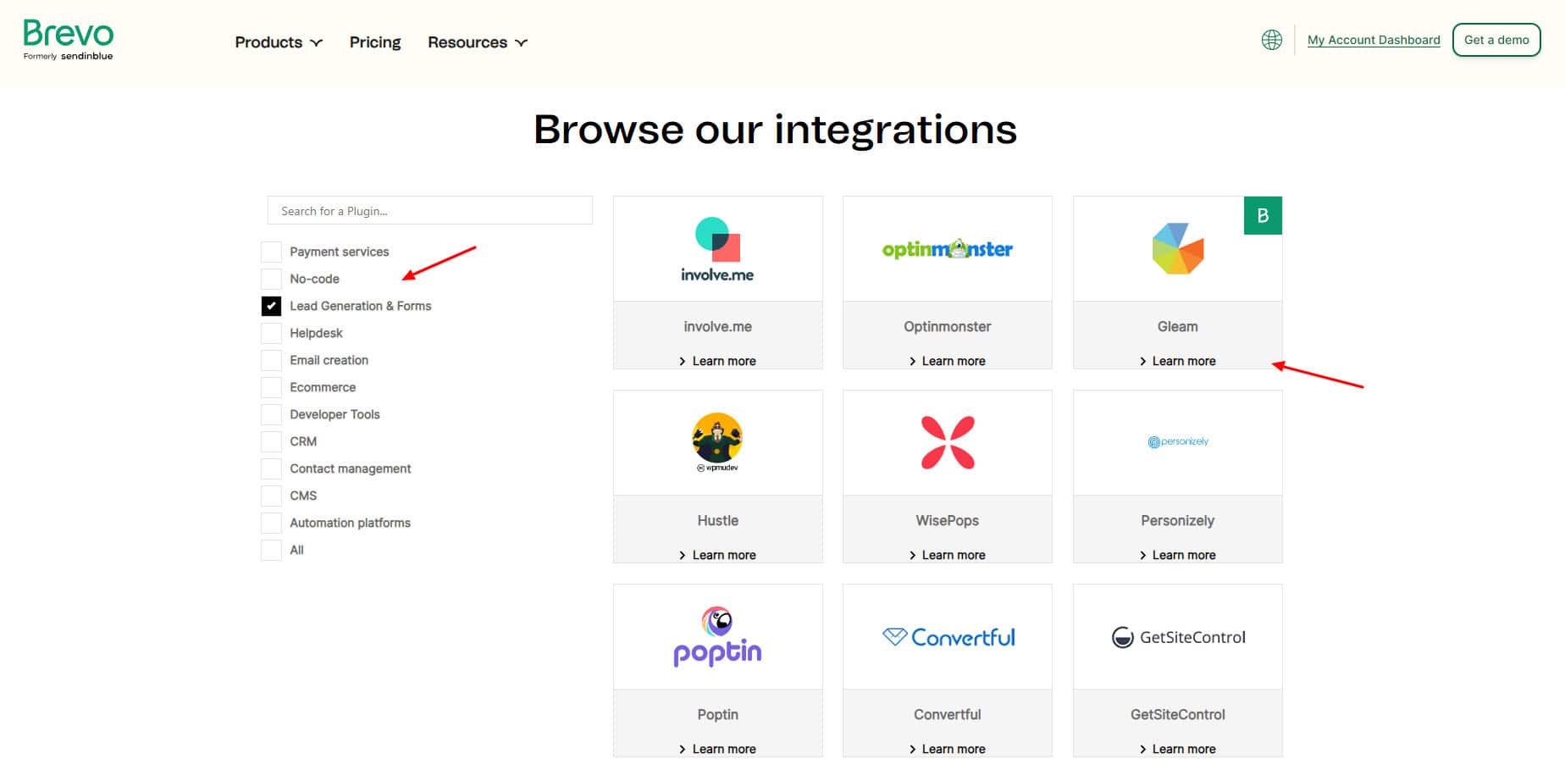Click the Optinmonster logo tile
Viewport: 1565px width, 776px height.
(947, 249)
